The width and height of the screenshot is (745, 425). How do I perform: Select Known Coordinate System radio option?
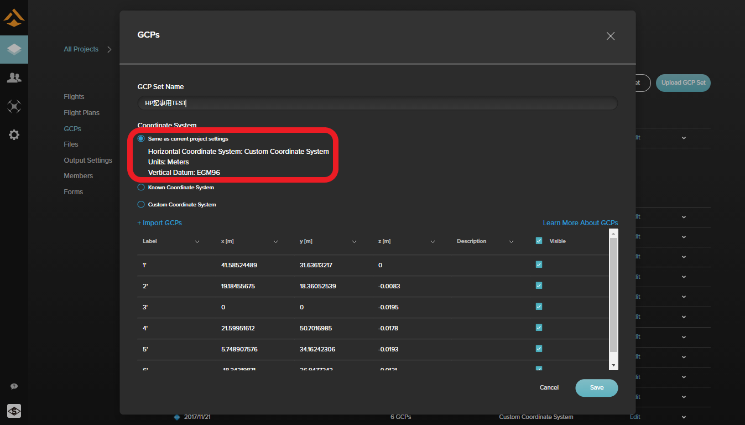[x=141, y=187]
